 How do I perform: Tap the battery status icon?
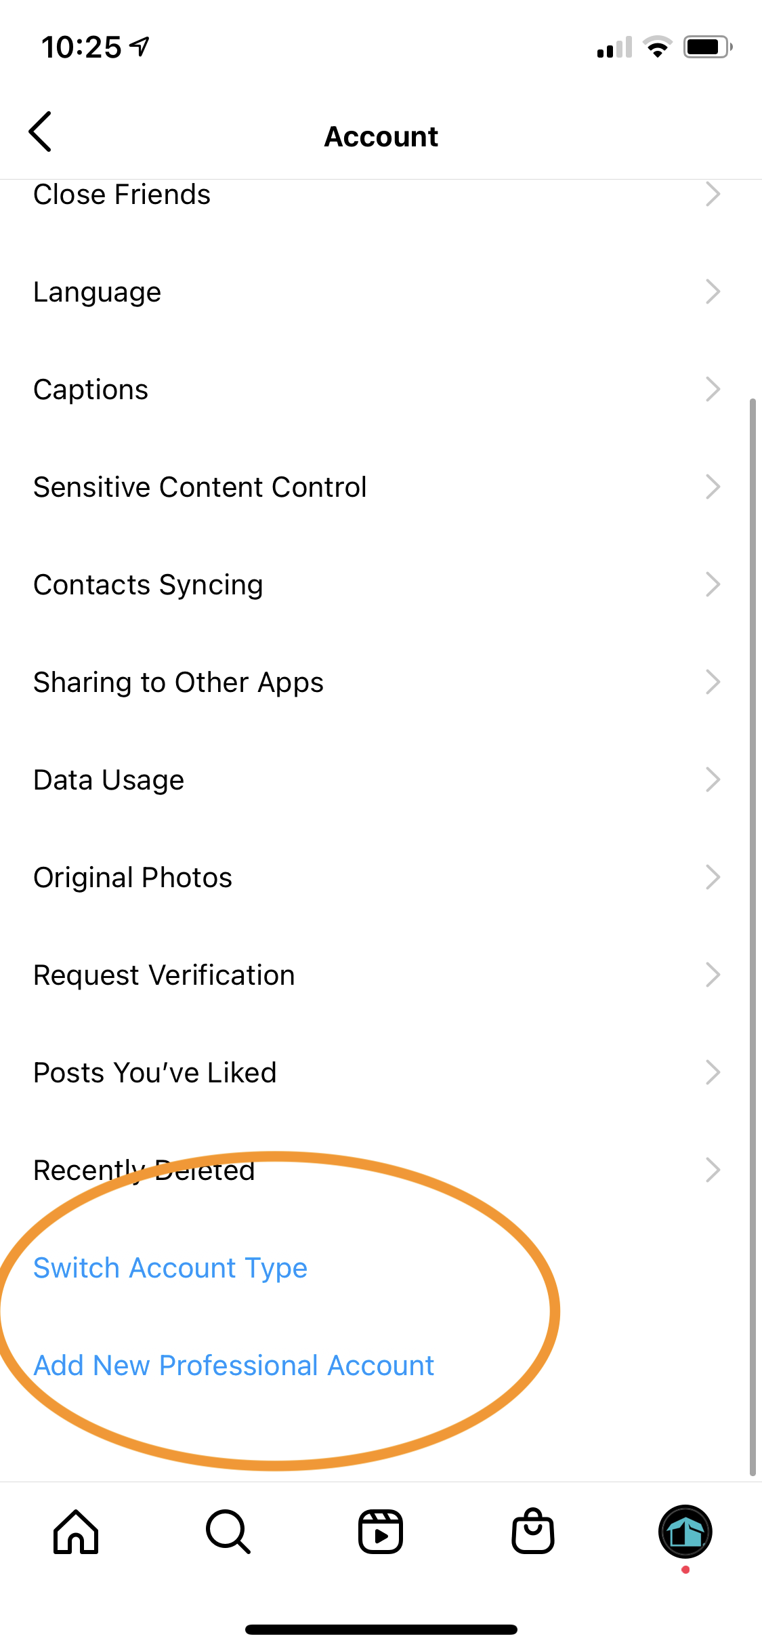tap(708, 47)
